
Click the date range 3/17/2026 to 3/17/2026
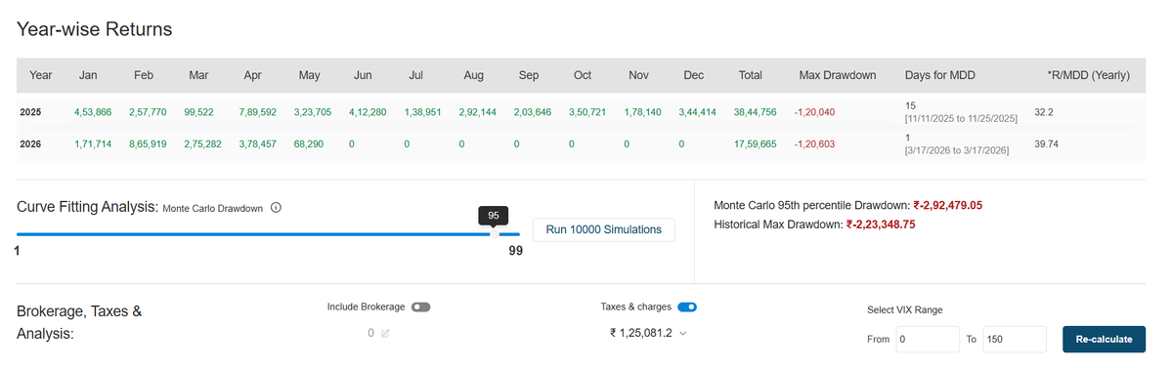coord(957,150)
